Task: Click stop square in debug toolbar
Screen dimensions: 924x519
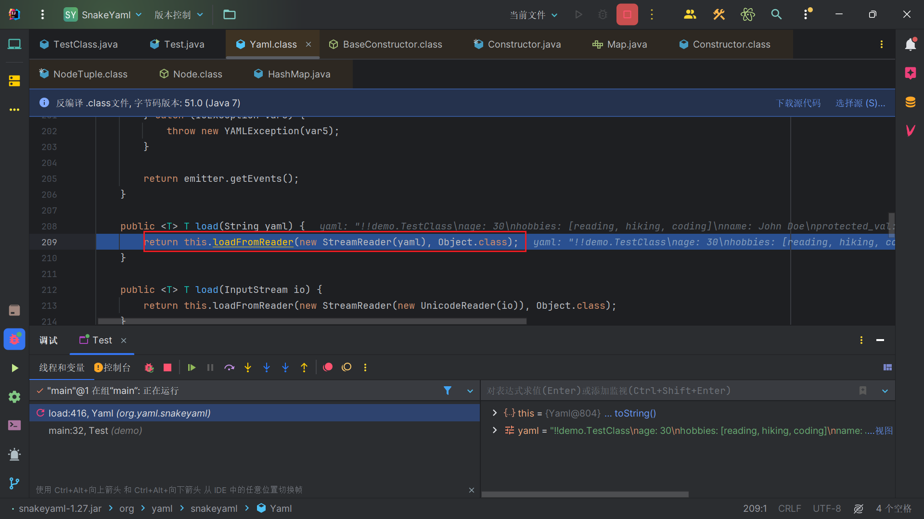Action: 167,367
